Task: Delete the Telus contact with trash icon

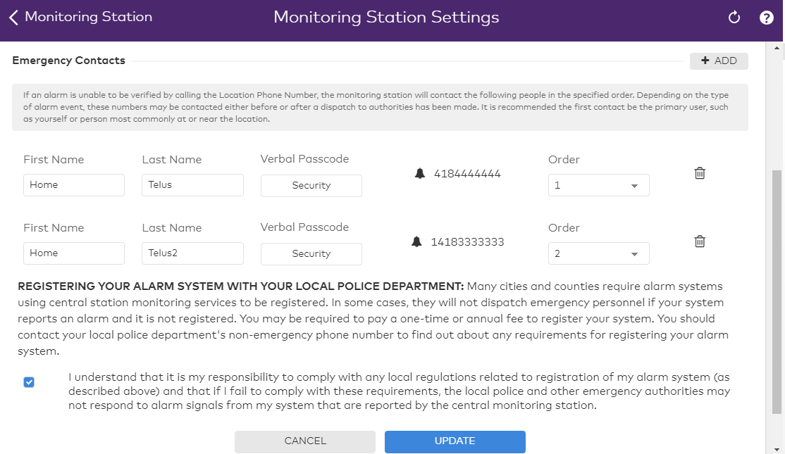Action: (x=700, y=173)
